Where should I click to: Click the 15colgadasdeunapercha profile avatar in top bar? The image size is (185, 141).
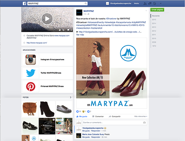pos(107,3)
